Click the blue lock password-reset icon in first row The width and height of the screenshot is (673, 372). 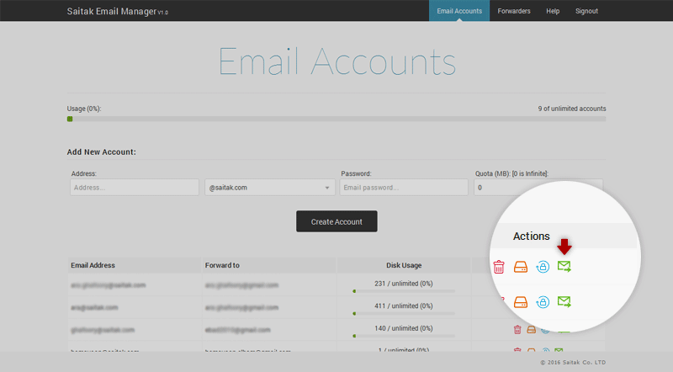click(543, 268)
